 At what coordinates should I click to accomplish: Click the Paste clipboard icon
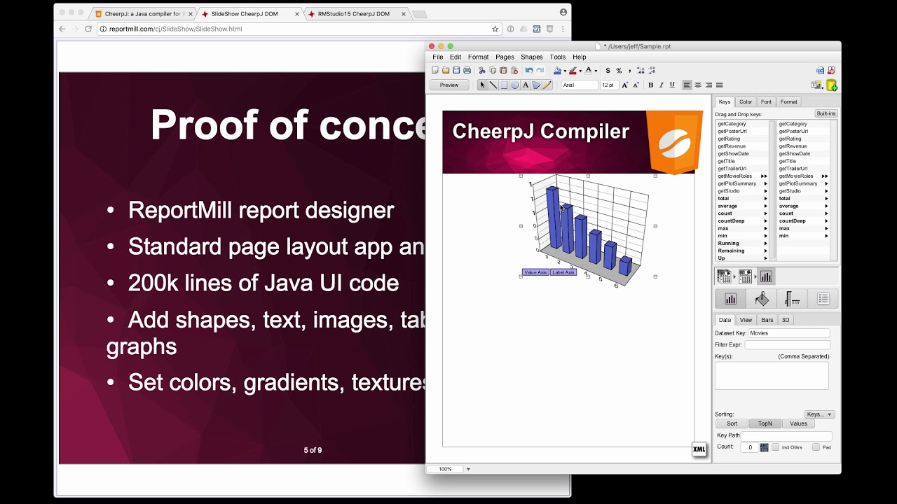[503, 71]
